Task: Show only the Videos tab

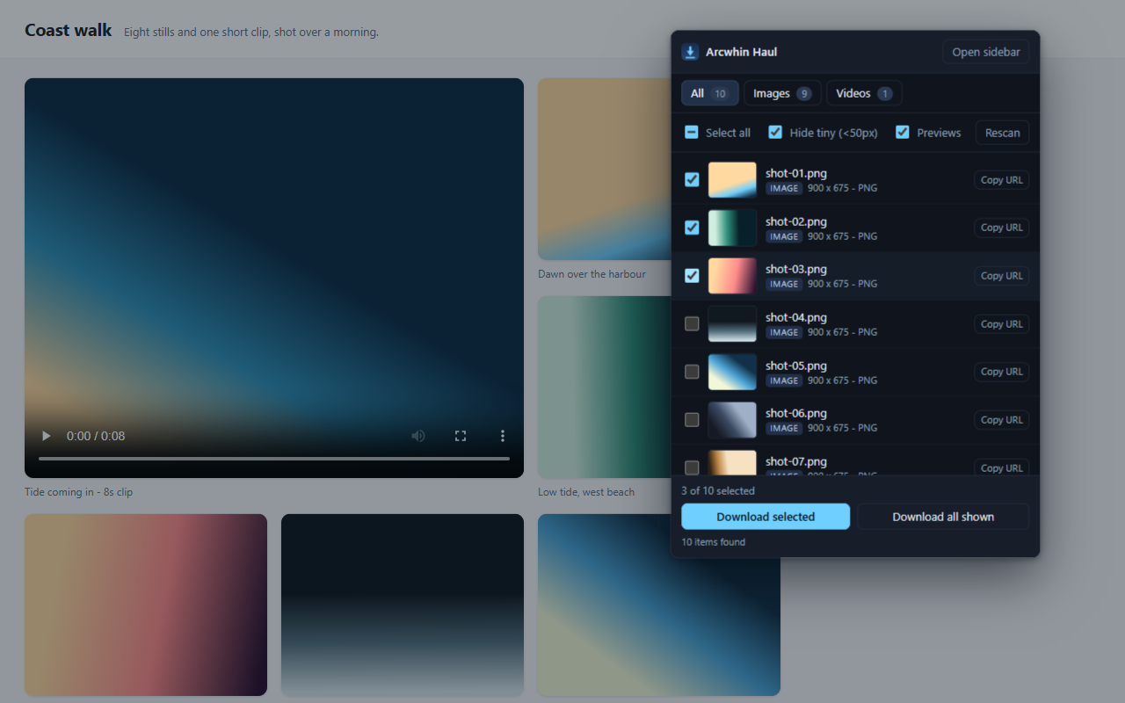Action: click(864, 93)
